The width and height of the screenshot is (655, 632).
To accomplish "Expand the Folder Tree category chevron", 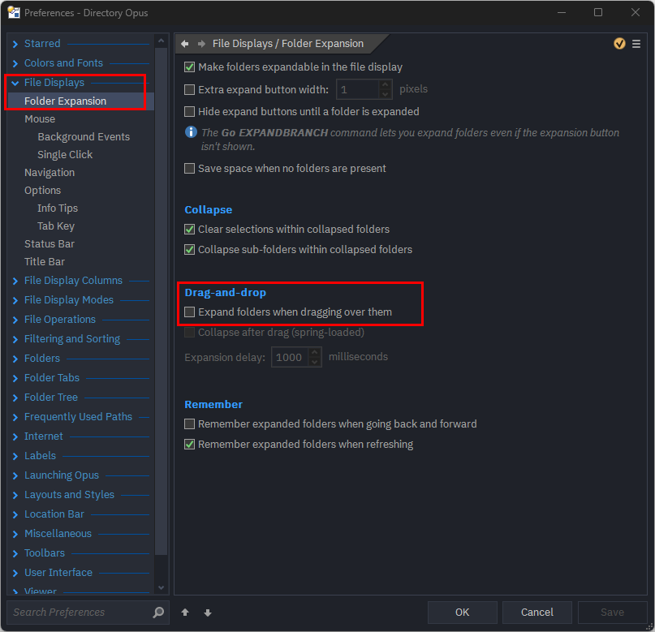I will click(x=15, y=398).
